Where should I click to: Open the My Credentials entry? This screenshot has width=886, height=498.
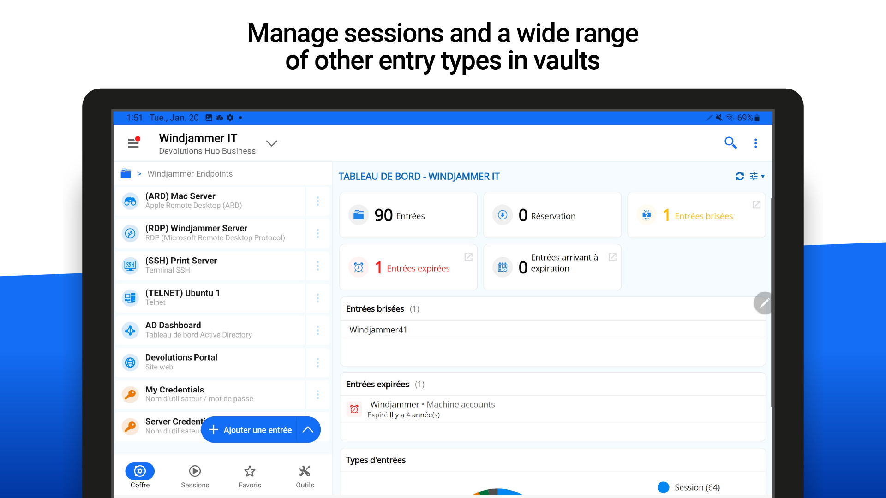point(210,395)
